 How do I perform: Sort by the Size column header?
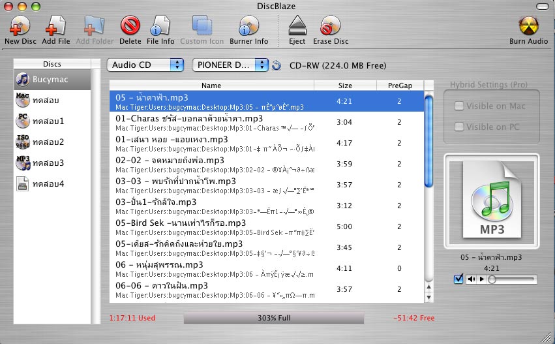tap(345, 86)
